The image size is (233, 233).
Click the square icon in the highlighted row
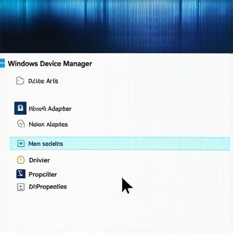21,143
